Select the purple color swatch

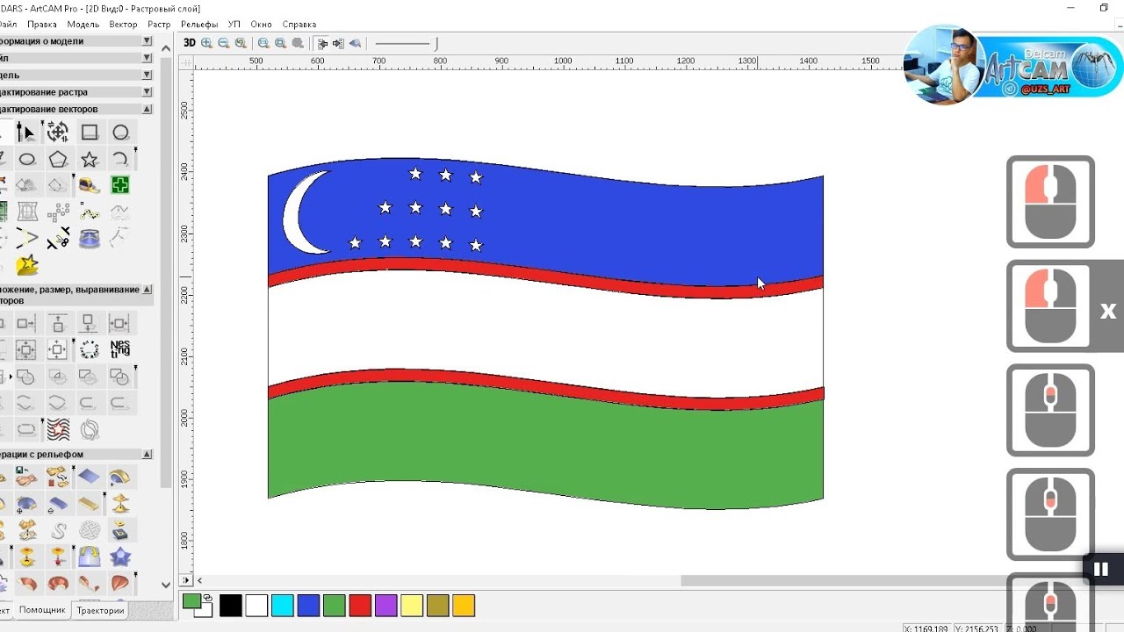pos(385,605)
